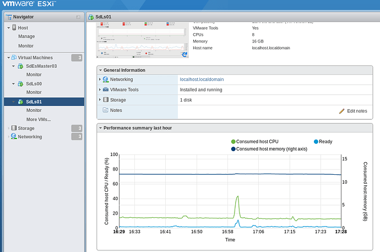Image resolution: width=380 pixels, height=252 pixels.
Task: Collapse the SdLs00 tree node
Action: pos(14,84)
